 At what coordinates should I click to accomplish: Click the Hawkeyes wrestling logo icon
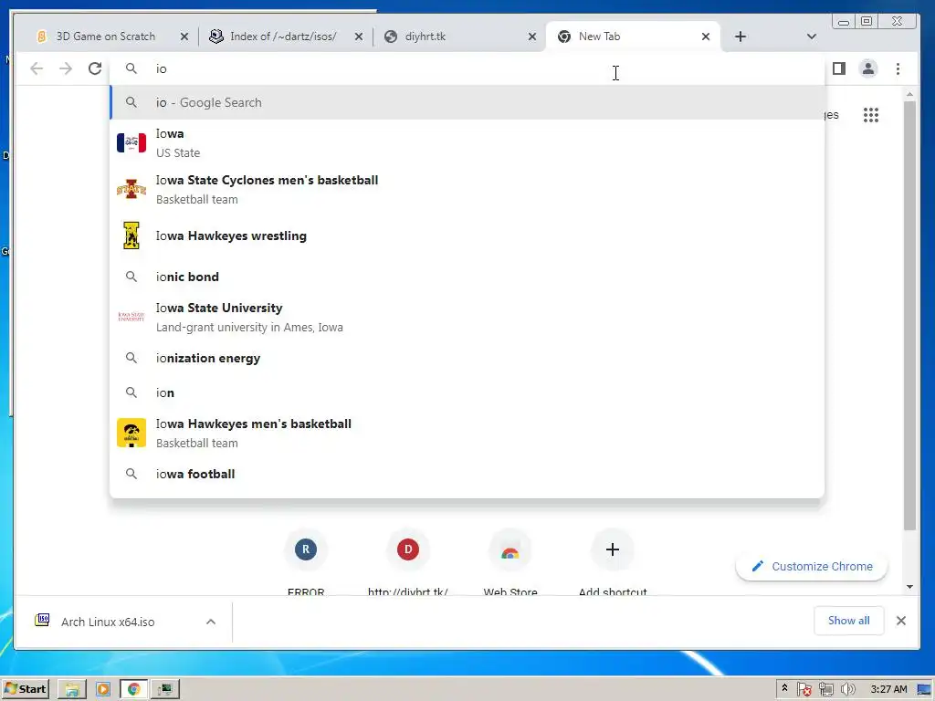[131, 235]
